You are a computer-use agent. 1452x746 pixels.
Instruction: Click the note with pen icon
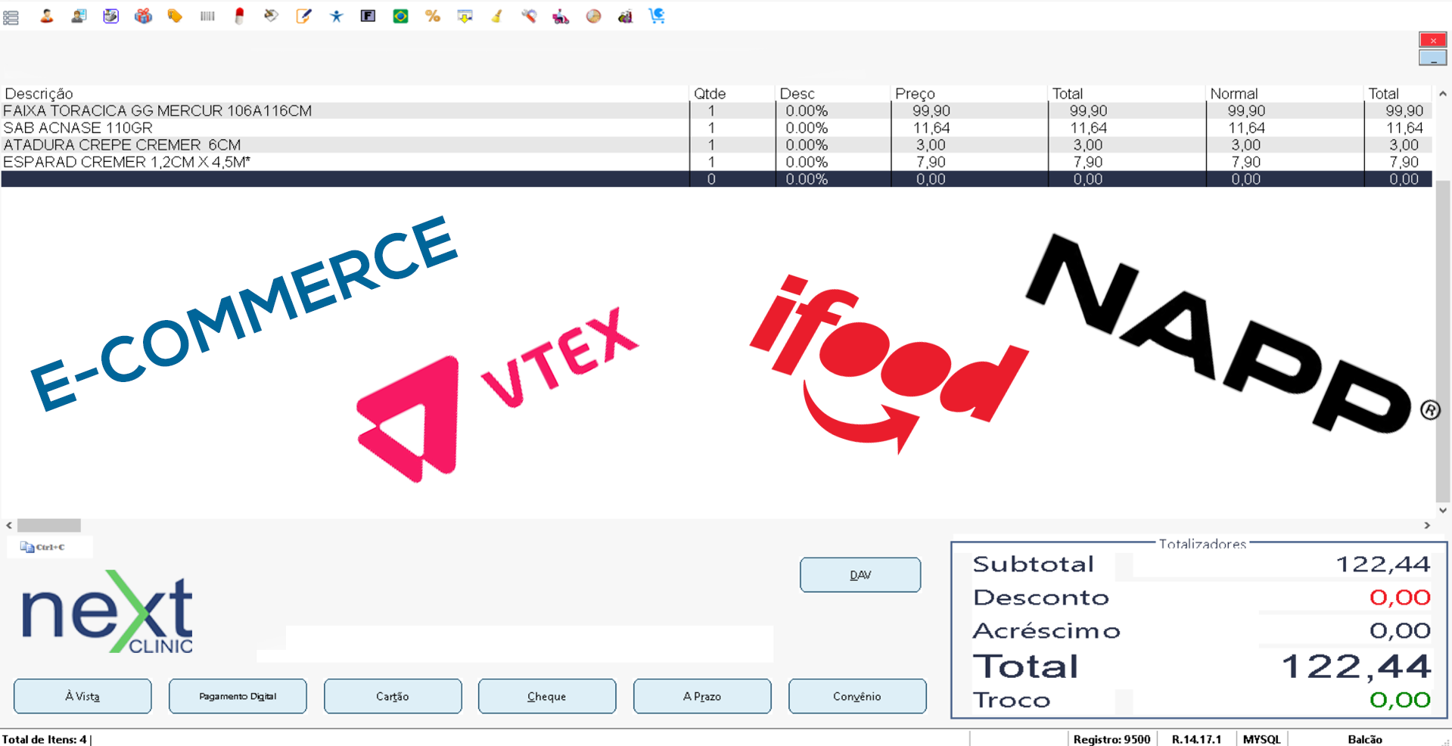(x=303, y=16)
